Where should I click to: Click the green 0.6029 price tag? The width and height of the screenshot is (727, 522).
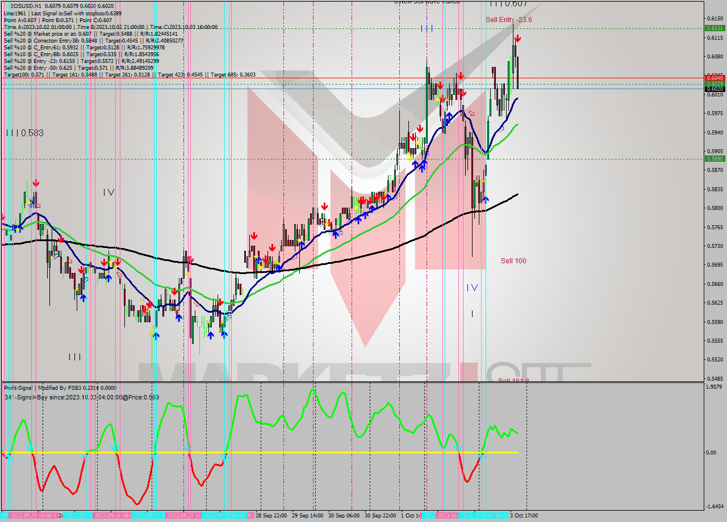coord(715,83)
